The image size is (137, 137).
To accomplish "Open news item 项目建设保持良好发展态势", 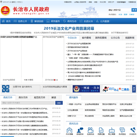I will pyautogui.click(x=78, y=47).
